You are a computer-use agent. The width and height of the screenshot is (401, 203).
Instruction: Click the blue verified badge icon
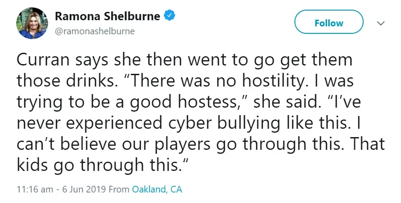pos(170,16)
